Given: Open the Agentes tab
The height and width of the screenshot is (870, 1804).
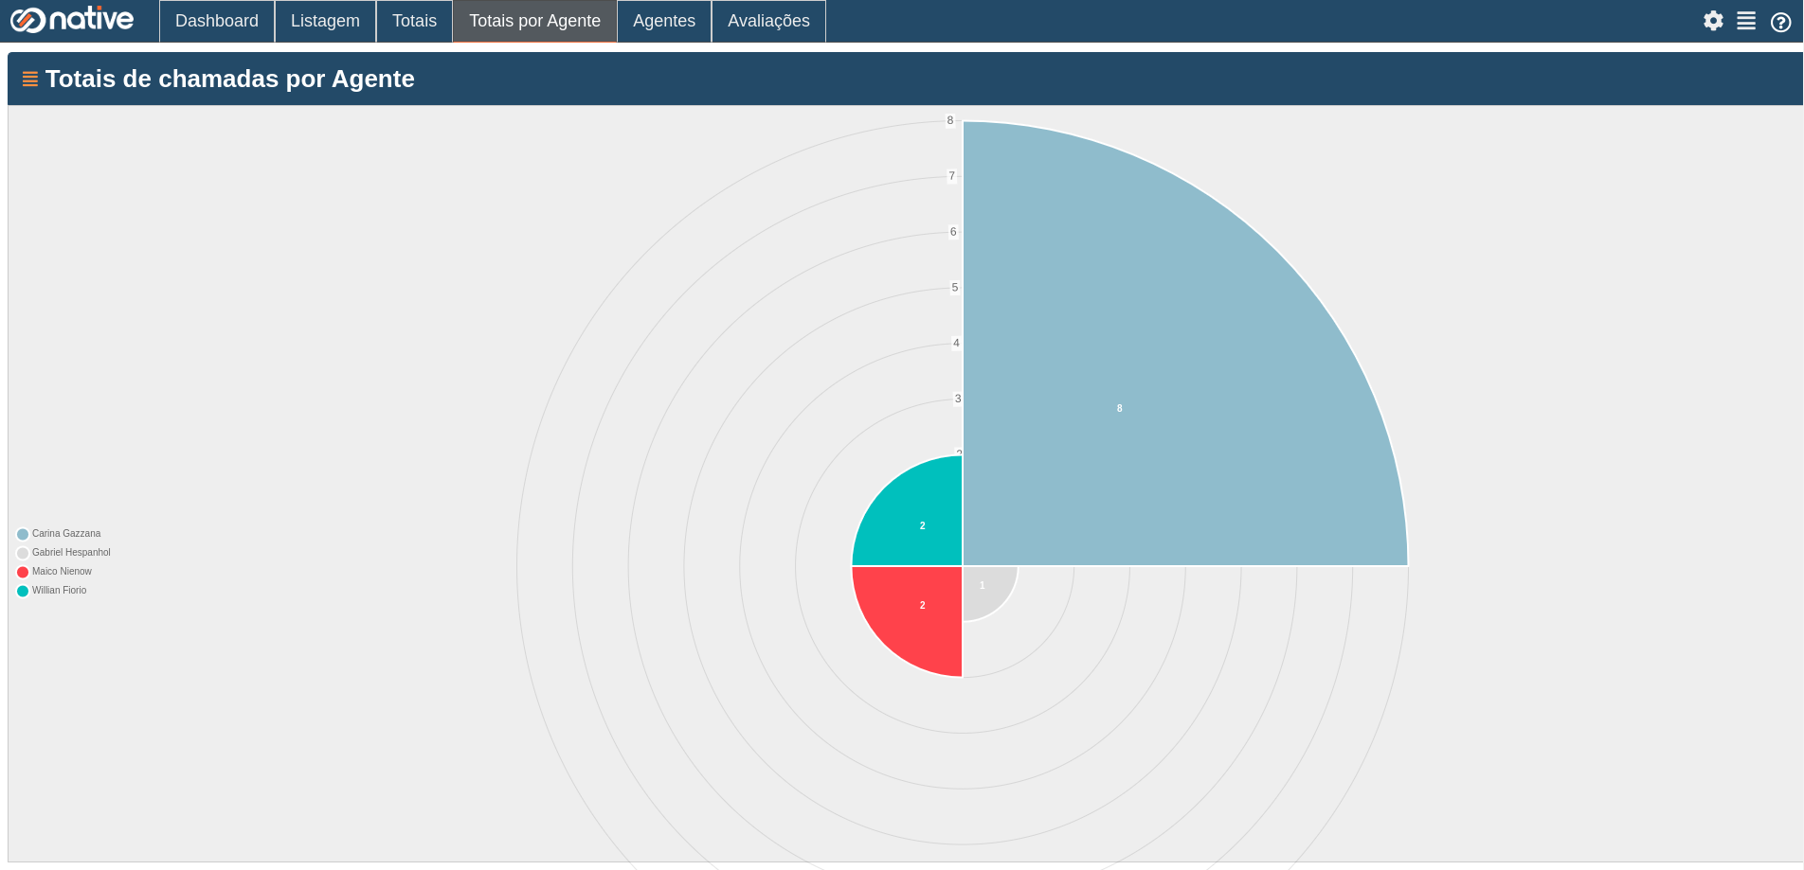Looking at the screenshot, I should coord(664,21).
